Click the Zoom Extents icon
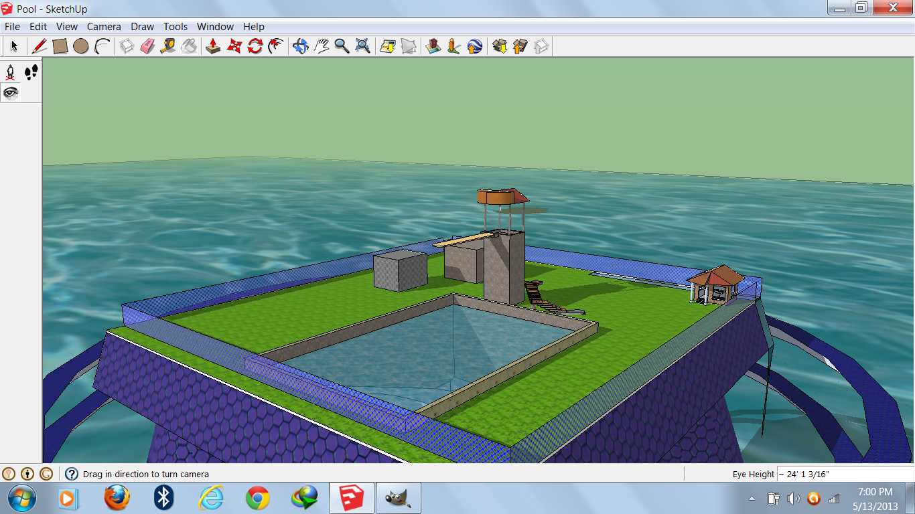The height and width of the screenshot is (514, 915). 362,46
